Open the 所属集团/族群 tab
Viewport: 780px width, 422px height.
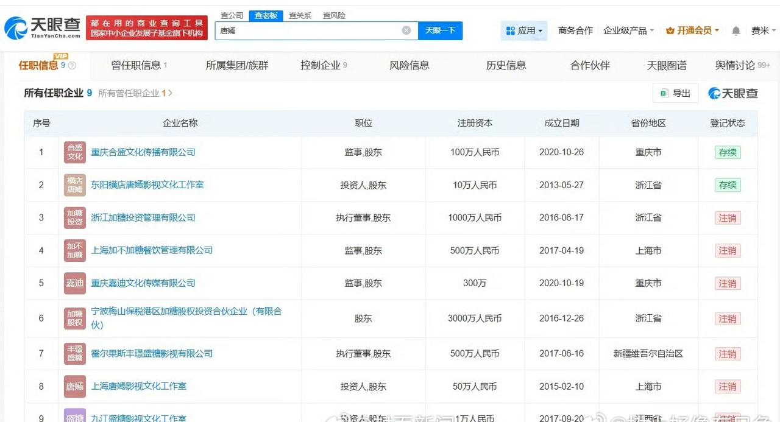(237, 65)
